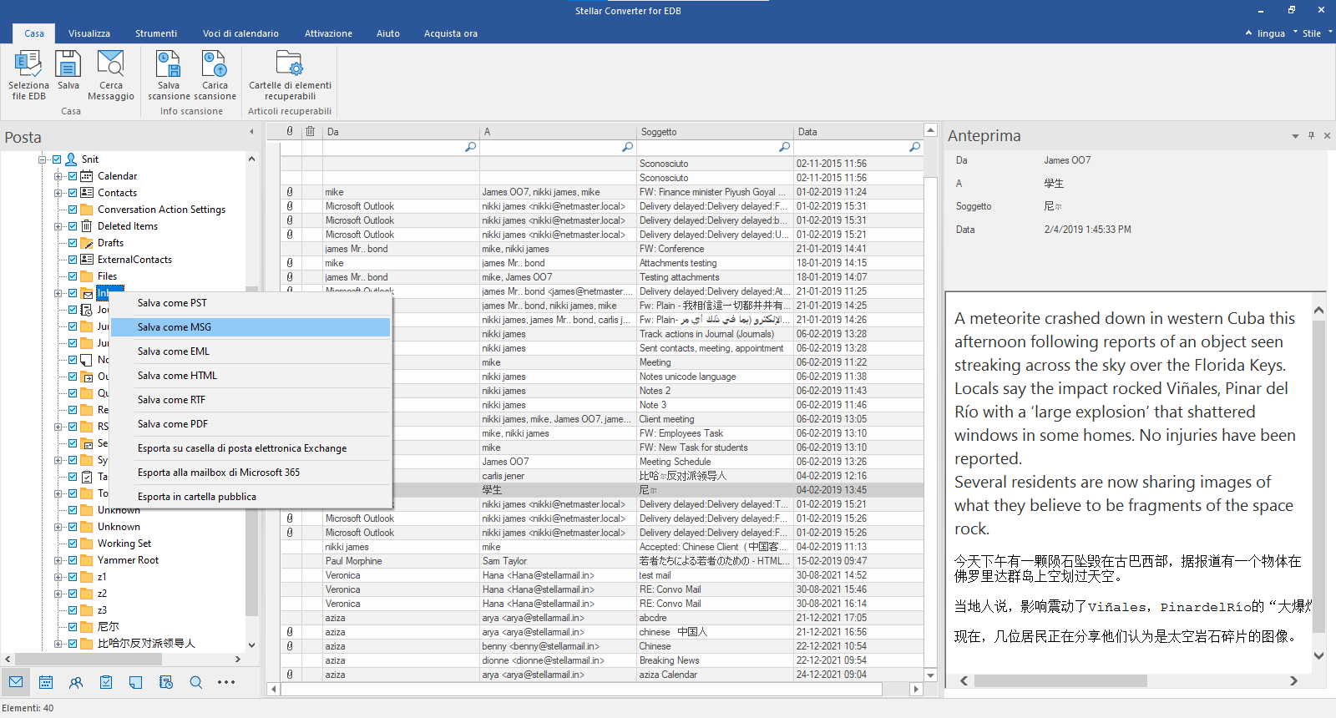Click the Calendar folder icon
Screen dimensions: 1336x718
[x=87, y=176]
